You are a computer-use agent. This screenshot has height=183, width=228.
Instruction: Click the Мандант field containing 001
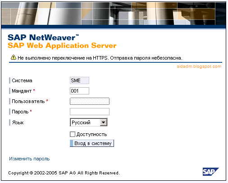(79, 91)
